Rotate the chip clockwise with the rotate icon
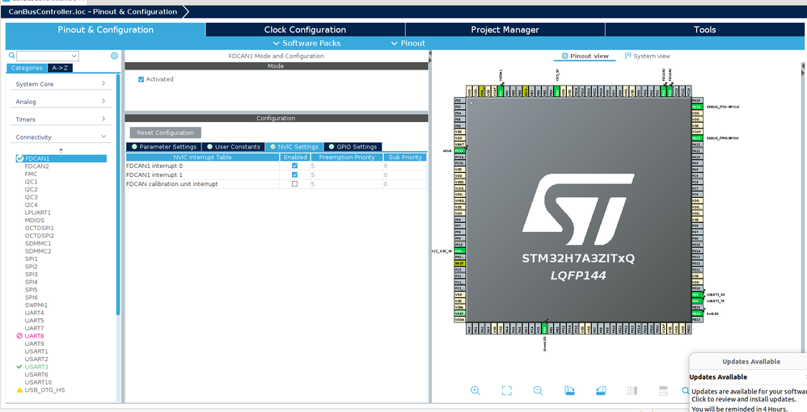Image resolution: width=807 pixels, height=412 pixels. pos(569,390)
